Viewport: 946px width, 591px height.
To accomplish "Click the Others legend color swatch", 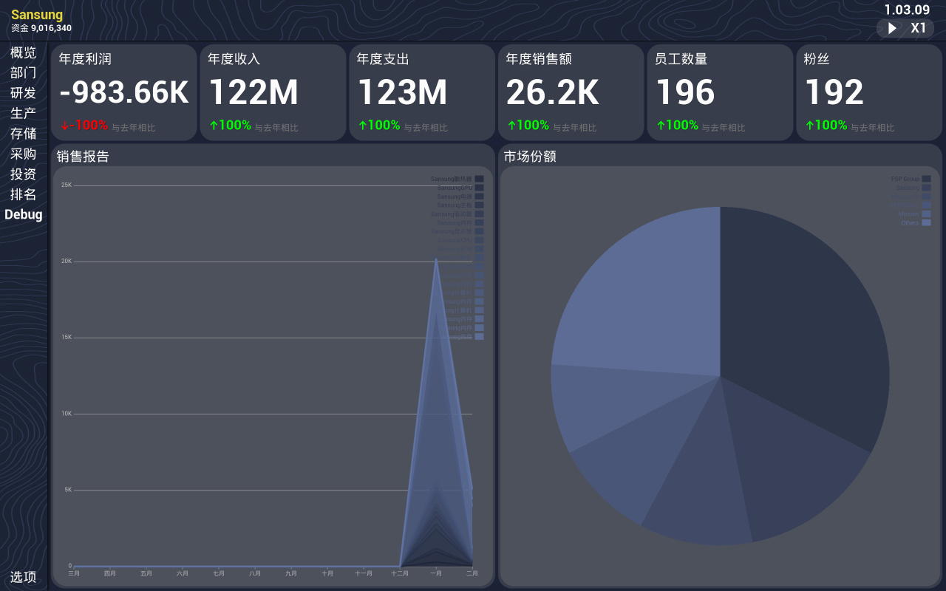I will 926,222.
